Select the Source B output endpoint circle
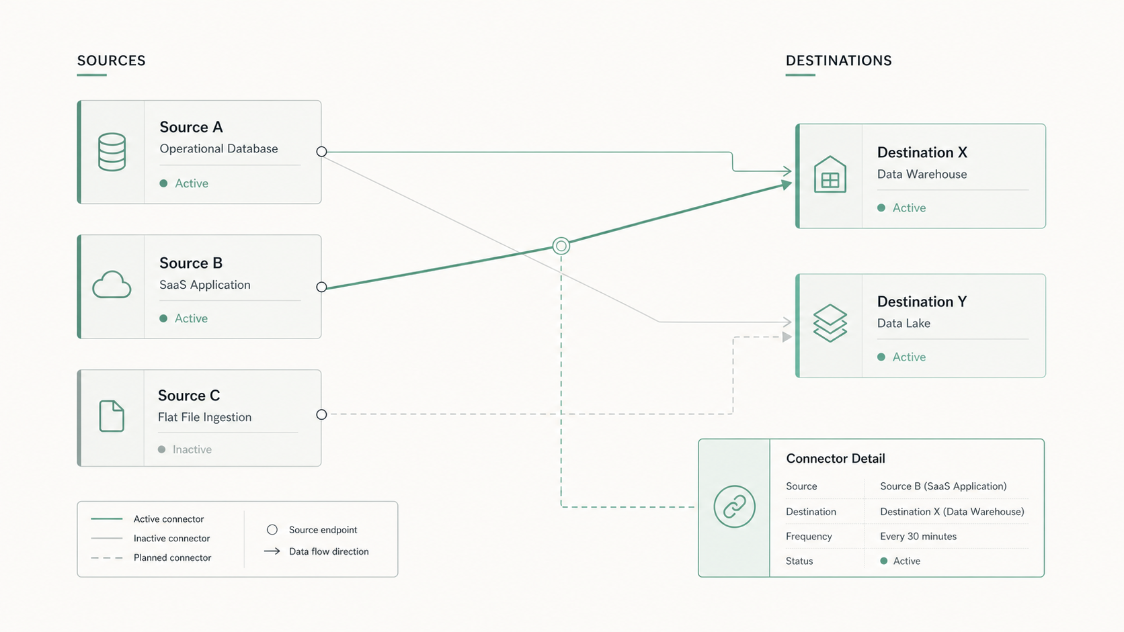Screen dimensions: 1124x632 click(x=321, y=287)
